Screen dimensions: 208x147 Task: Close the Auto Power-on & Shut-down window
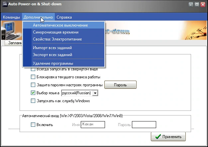click(x=203, y=5)
